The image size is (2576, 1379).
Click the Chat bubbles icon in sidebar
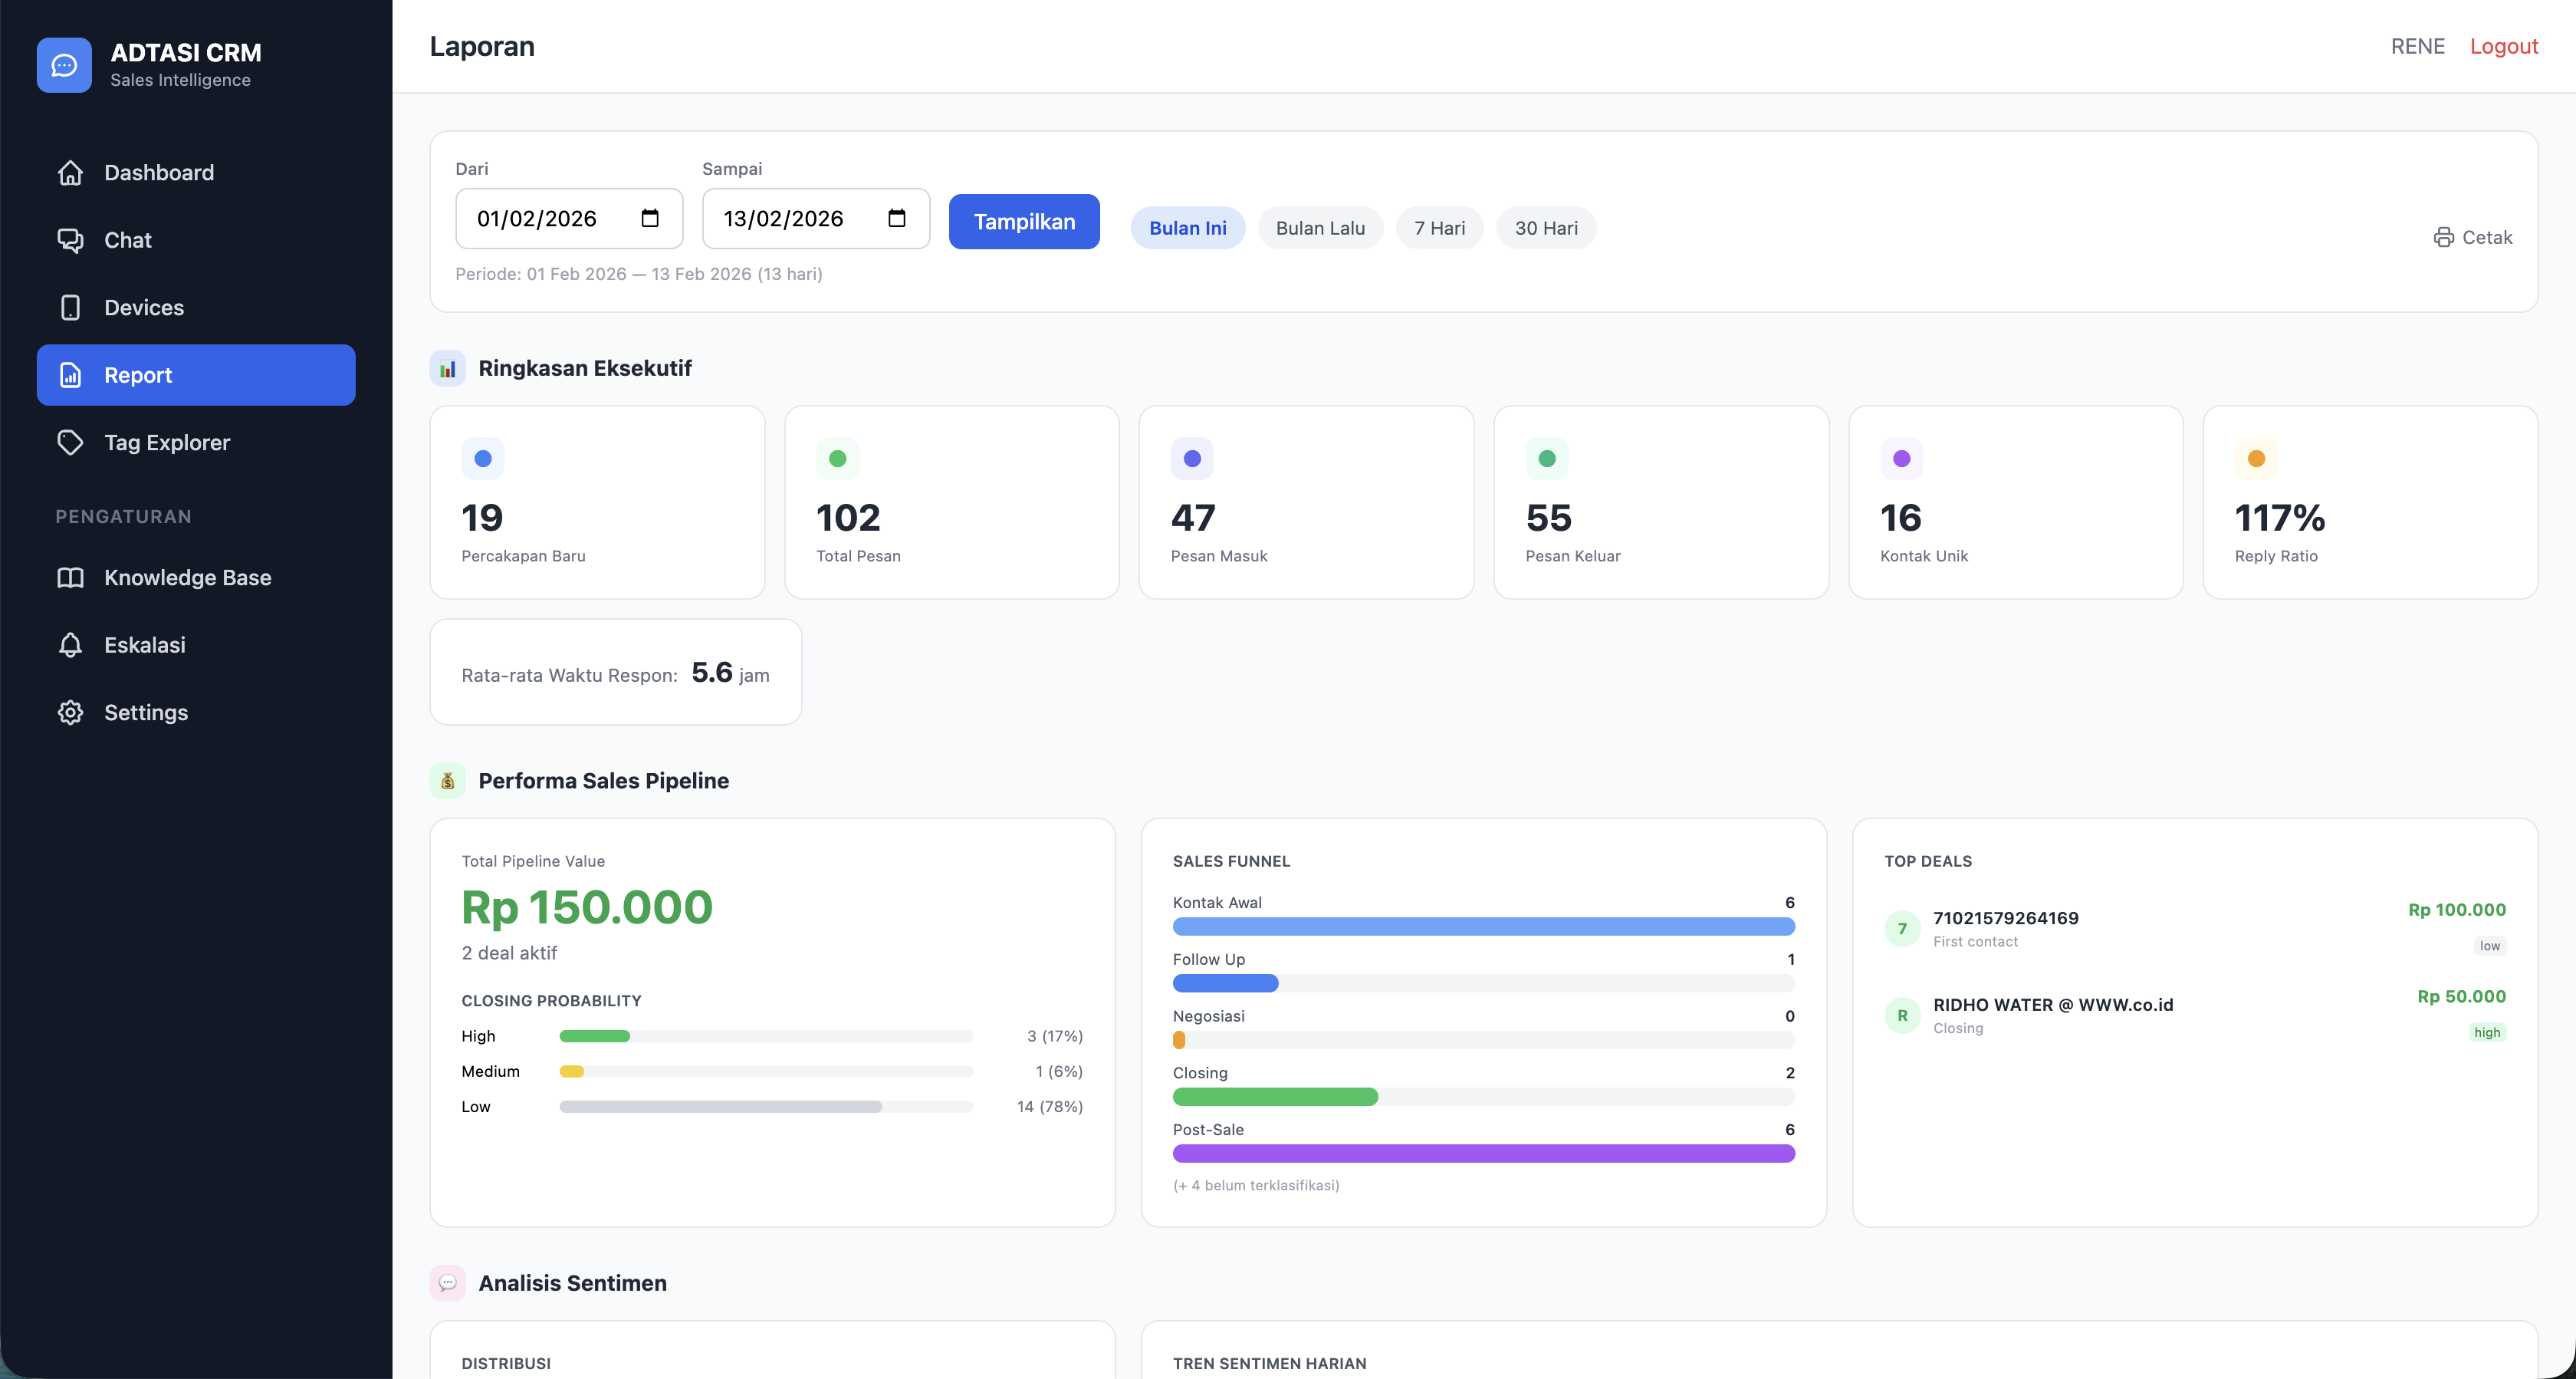click(70, 240)
